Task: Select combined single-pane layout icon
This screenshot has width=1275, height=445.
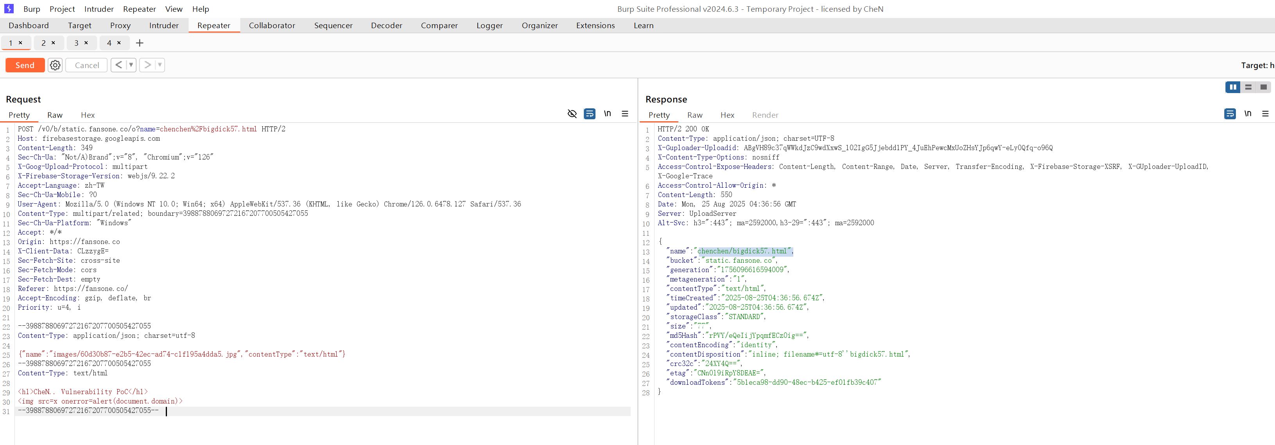Action: pos(1264,87)
